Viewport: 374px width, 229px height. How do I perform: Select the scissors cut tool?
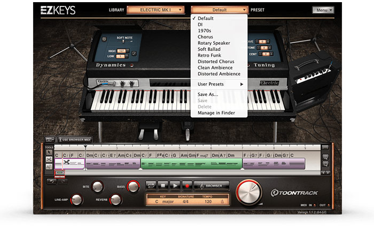pos(49,159)
